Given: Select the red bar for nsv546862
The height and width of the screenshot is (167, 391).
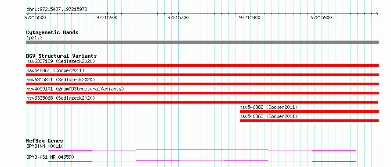Looking at the screenshot, I should point(309,111).
